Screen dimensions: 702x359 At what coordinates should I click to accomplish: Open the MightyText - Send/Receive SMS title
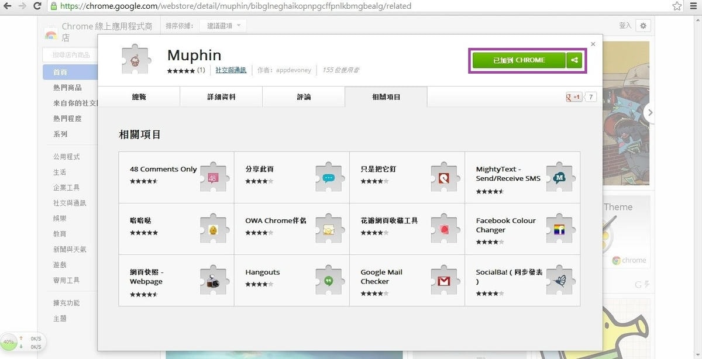pos(508,174)
